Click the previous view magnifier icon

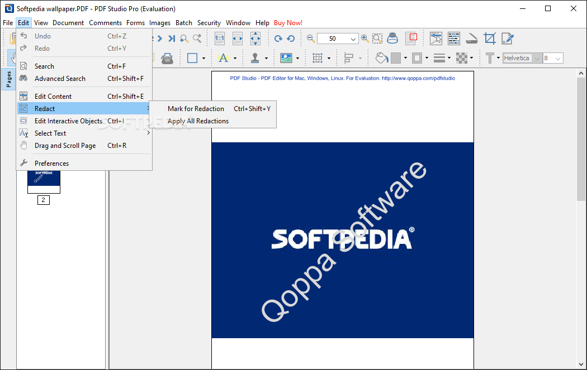tap(184, 39)
